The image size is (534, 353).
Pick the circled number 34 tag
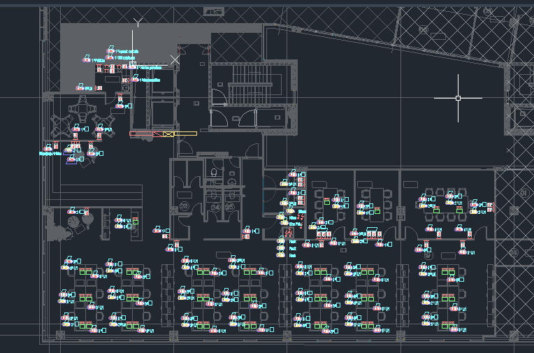click(514, 252)
